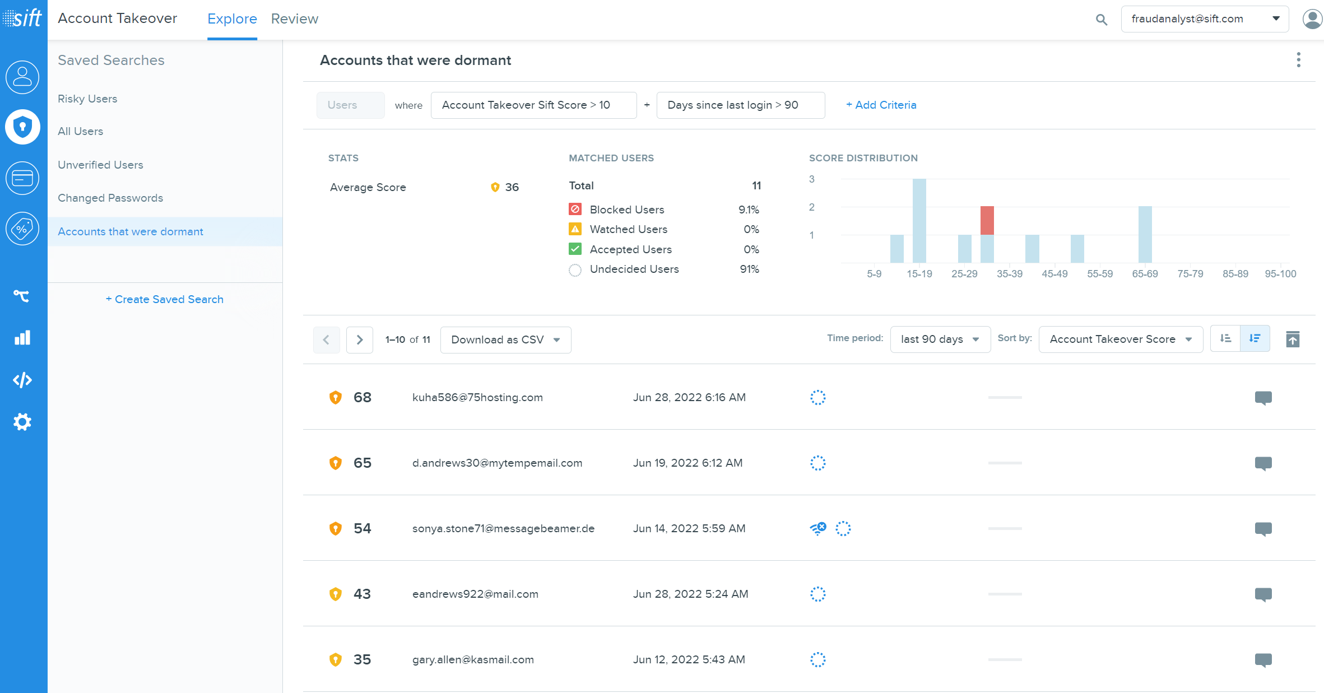Open the Download as CSV dropdown

[x=505, y=339]
